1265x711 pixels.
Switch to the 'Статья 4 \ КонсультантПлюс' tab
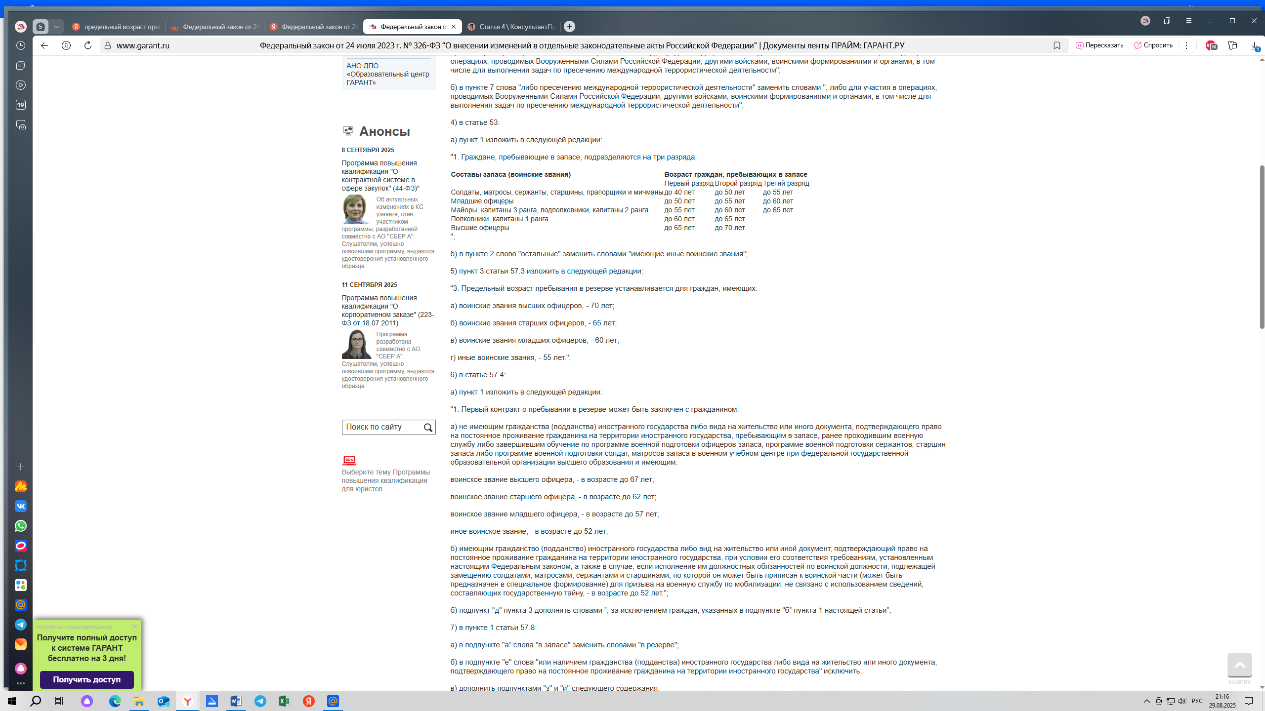point(511,27)
